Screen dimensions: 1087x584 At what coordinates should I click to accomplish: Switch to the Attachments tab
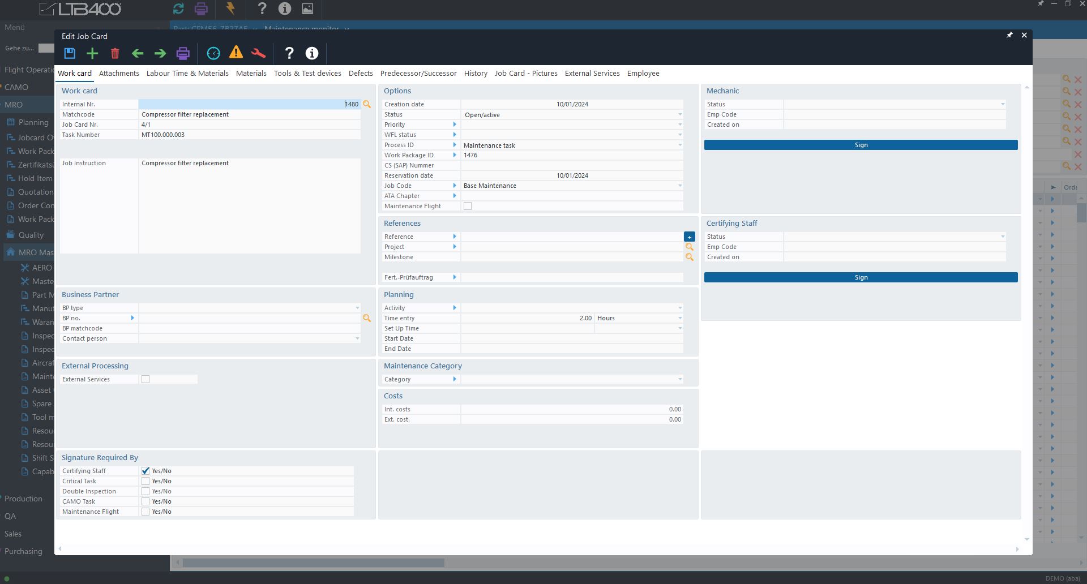[119, 74]
